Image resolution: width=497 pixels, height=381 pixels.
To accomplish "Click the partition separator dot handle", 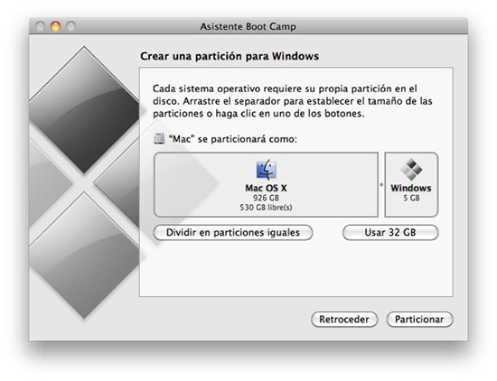I will (x=381, y=185).
